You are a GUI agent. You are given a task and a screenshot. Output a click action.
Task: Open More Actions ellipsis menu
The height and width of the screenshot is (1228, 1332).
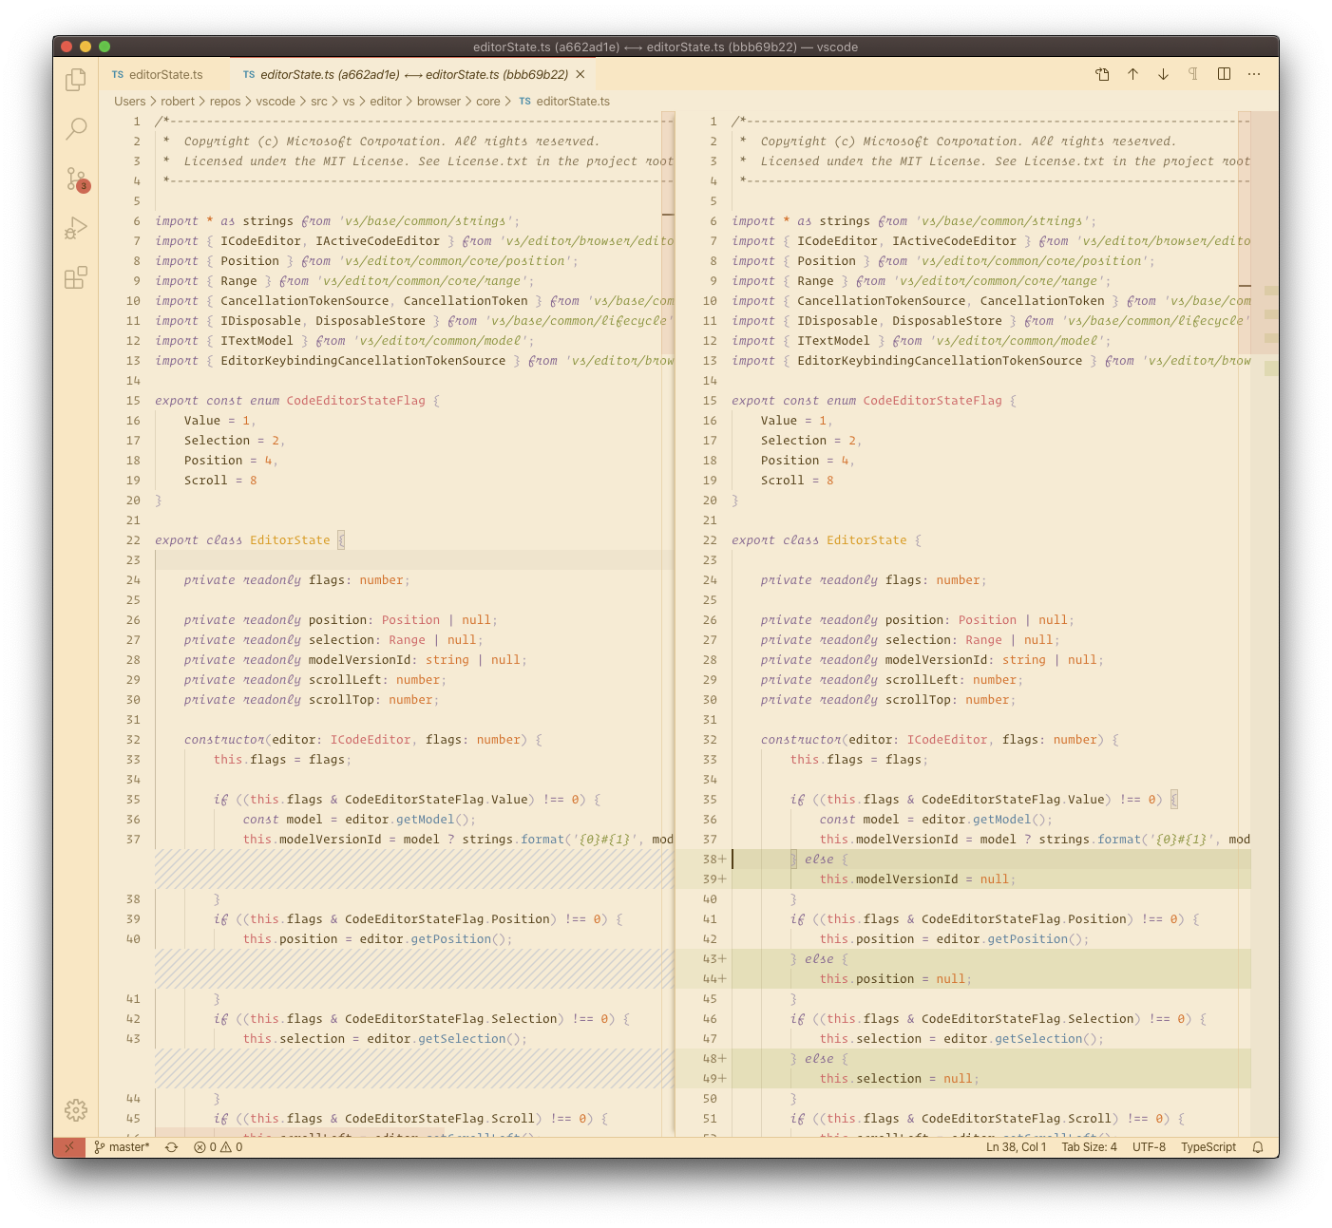(1254, 74)
